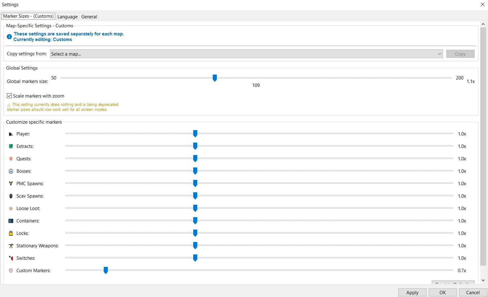
Task: Click the Scav Spawns icon
Action: (x=11, y=196)
